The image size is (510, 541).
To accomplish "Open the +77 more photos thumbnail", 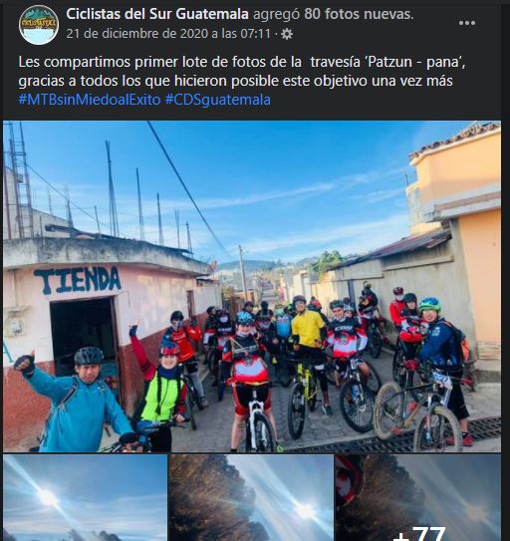I will (x=418, y=497).
